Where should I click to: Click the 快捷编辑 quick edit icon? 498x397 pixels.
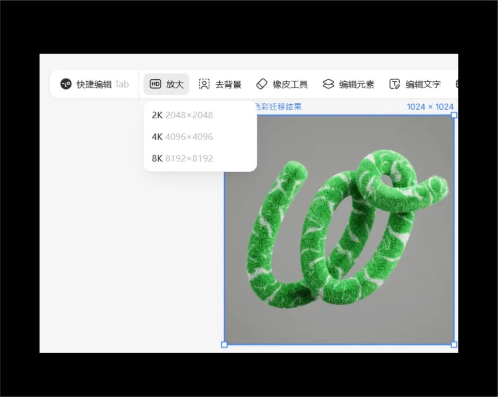66,84
